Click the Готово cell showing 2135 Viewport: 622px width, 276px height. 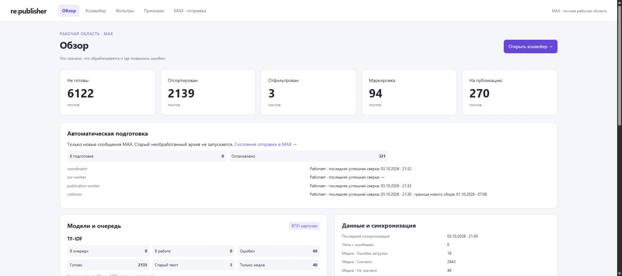click(x=108, y=265)
